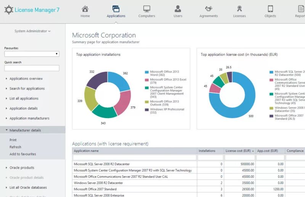Focus the Quick search field
The height and width of the screenshot is (197, 305).
tap(32, 68)
